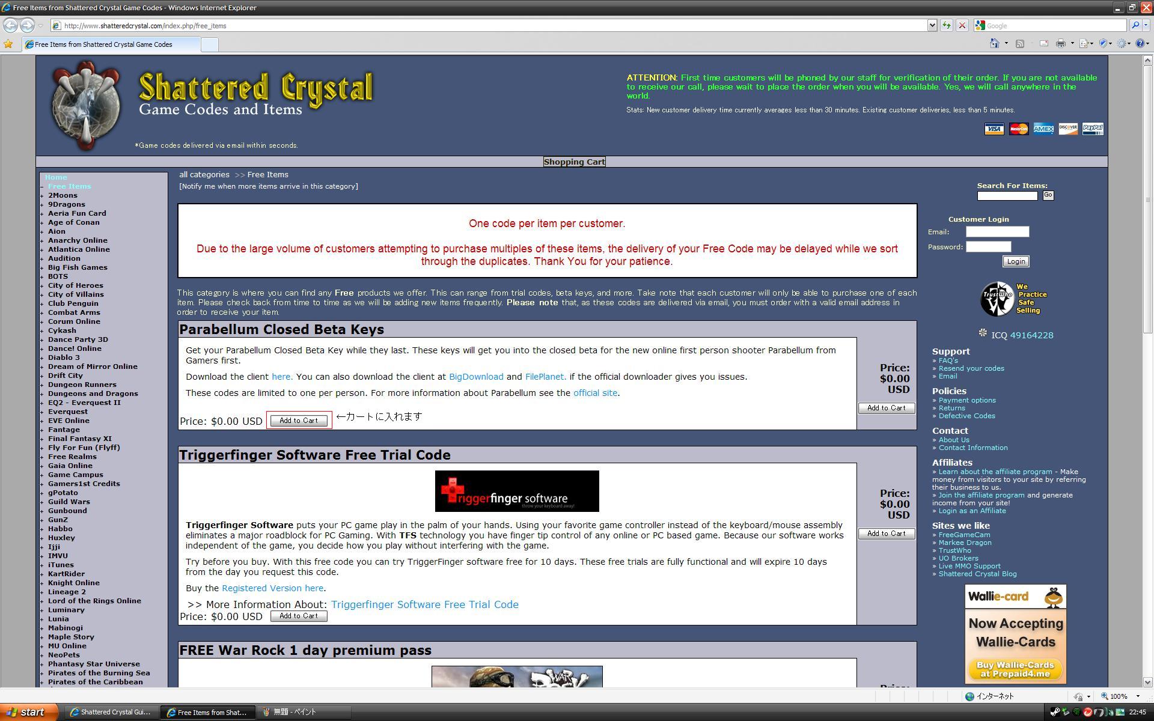Viewport: 1154px width, 721px height.
Task: Go back with the browser Back arrow
Action: (x=10, y=25)
